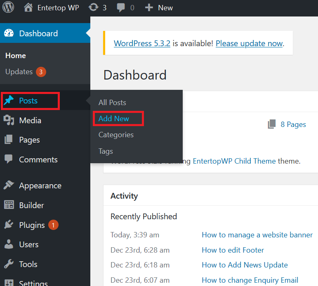Viewport: 318px width, 286px height.
Task: Click the Pages icon in sidebar
Action: click(9, 139)
